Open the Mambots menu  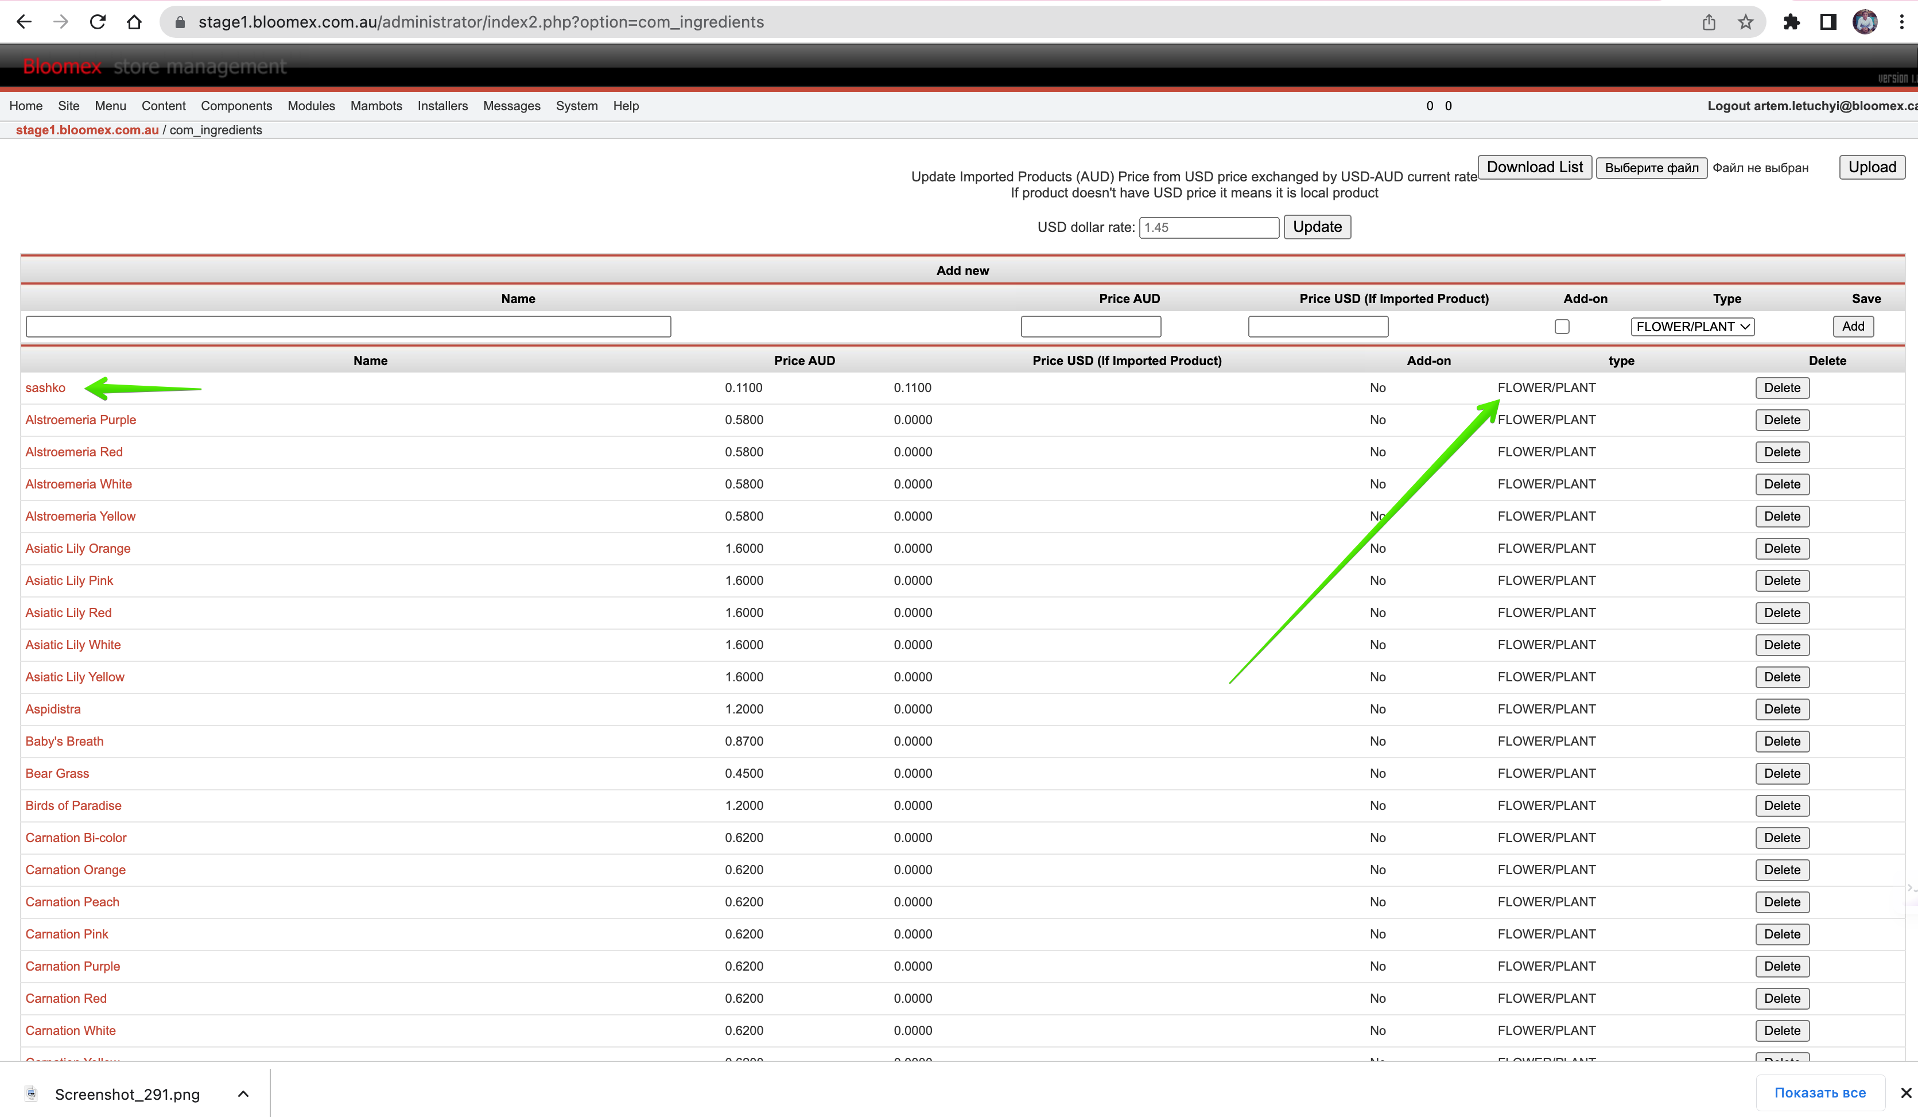376,106
